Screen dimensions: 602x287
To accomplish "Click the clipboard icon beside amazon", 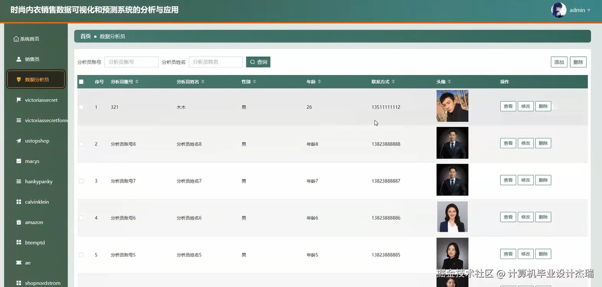I will (18, 222).
